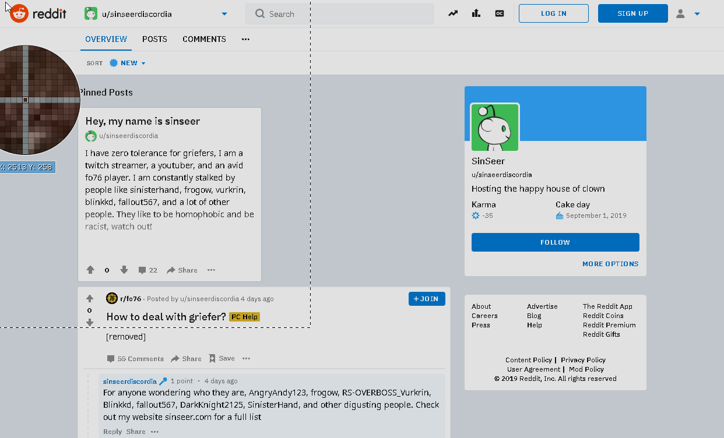Open the Press footer link
724x438 pixels.
click(481, 325)
